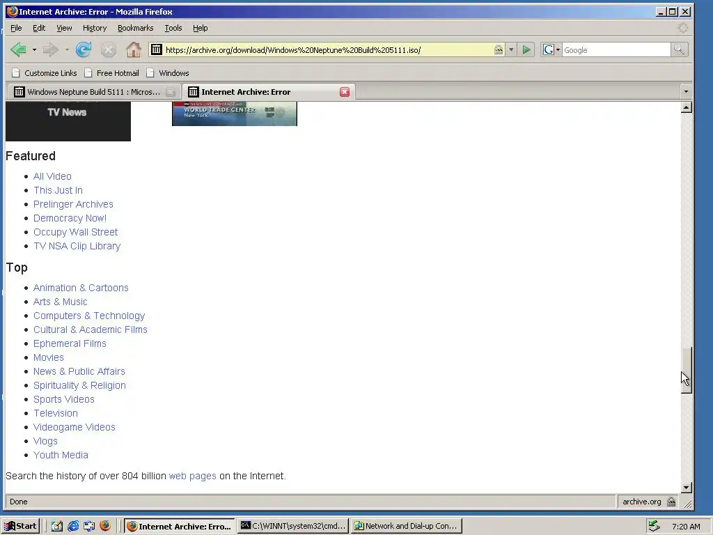Image resolution: width=713 pixels, height=535 pixels.
Task: Follow the web pages link
Action: (192, 476)
